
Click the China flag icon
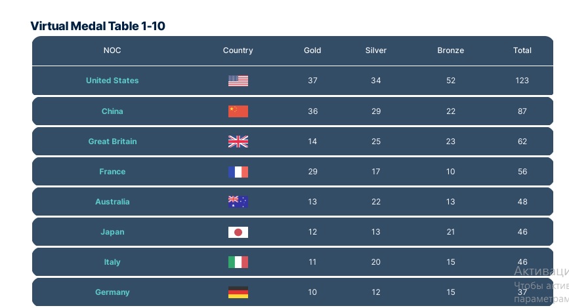click(238, 111)
